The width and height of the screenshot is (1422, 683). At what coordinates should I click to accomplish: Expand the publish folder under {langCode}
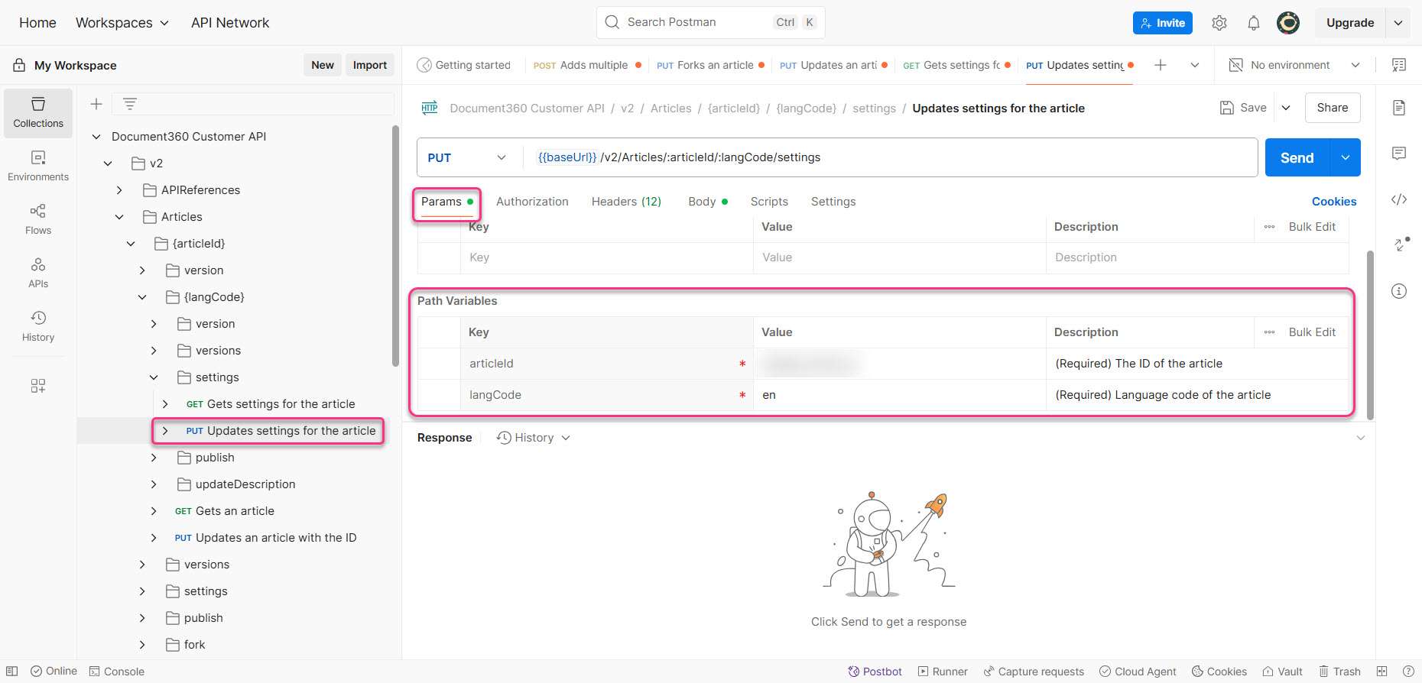click(x=154, y=458)
